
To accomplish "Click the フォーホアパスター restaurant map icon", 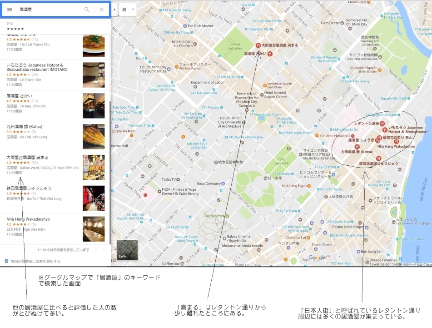I will pyautogui.click(x=177, y=67).
